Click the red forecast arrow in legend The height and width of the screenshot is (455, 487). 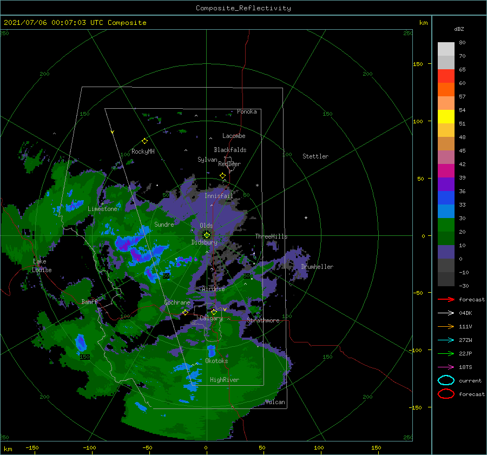(x=446, y=299)
